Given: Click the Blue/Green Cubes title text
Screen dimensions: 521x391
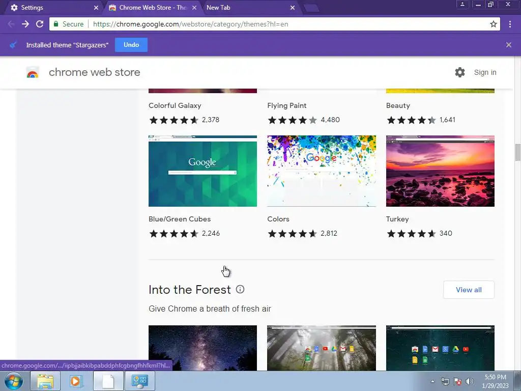Looking at the screenshot, I should point(180,219).
